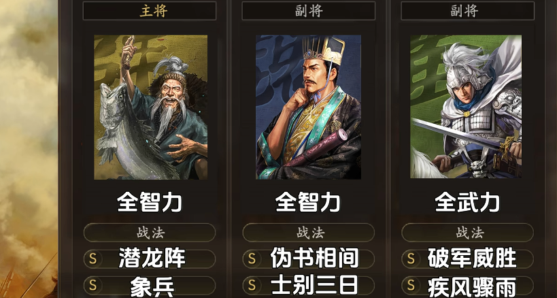Click the 战法 label under main general
This screenshot has width=557, height=298.
click(x=150, y=233)
